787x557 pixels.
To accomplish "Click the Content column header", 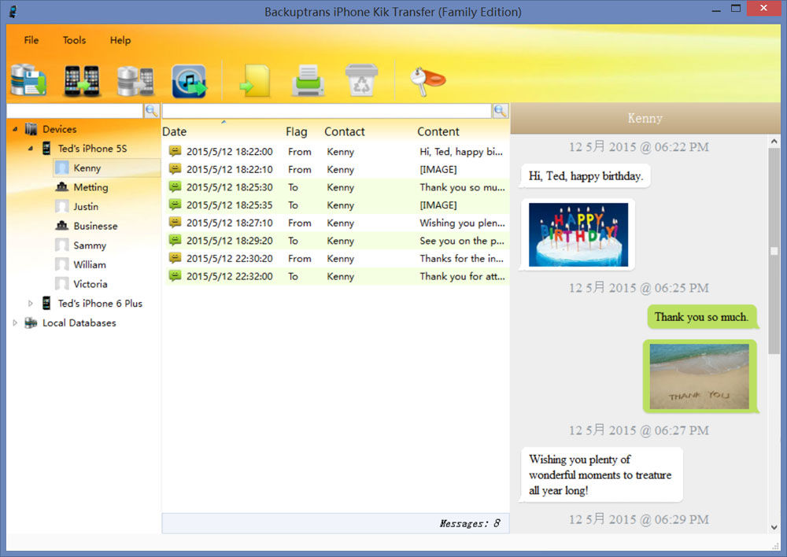I will pyautogui.click(x=438, y=132).
